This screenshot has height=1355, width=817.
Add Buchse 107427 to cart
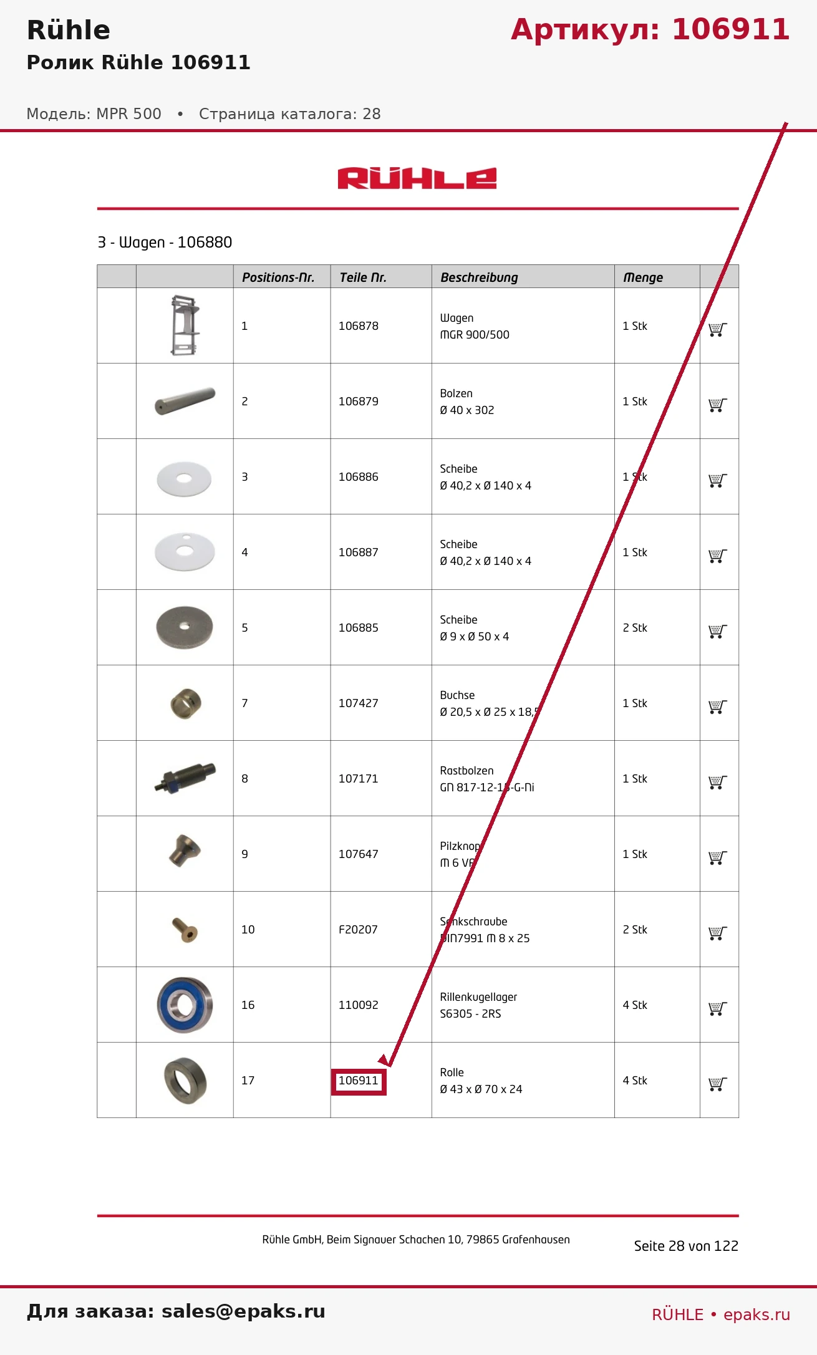[x=718, y=706]
